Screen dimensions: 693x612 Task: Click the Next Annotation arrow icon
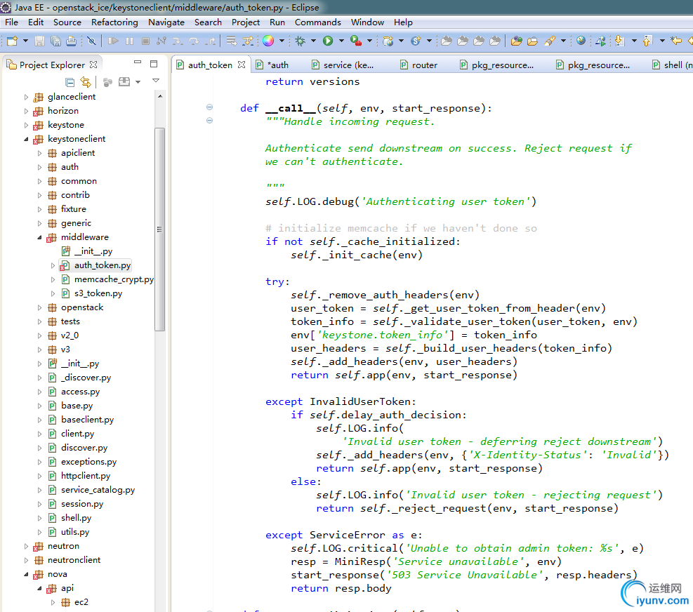coord(620,41)
